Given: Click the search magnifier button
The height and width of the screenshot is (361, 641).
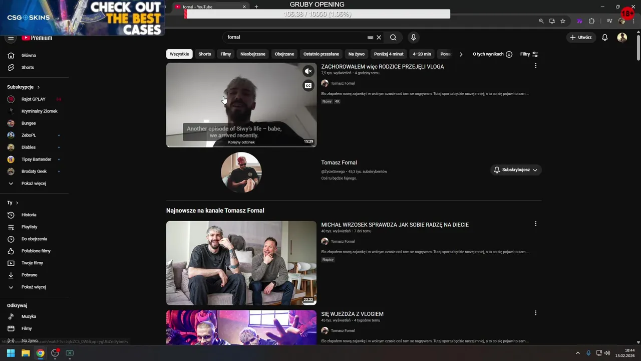Looking at the screenshot, I should (x=393, y=37).
